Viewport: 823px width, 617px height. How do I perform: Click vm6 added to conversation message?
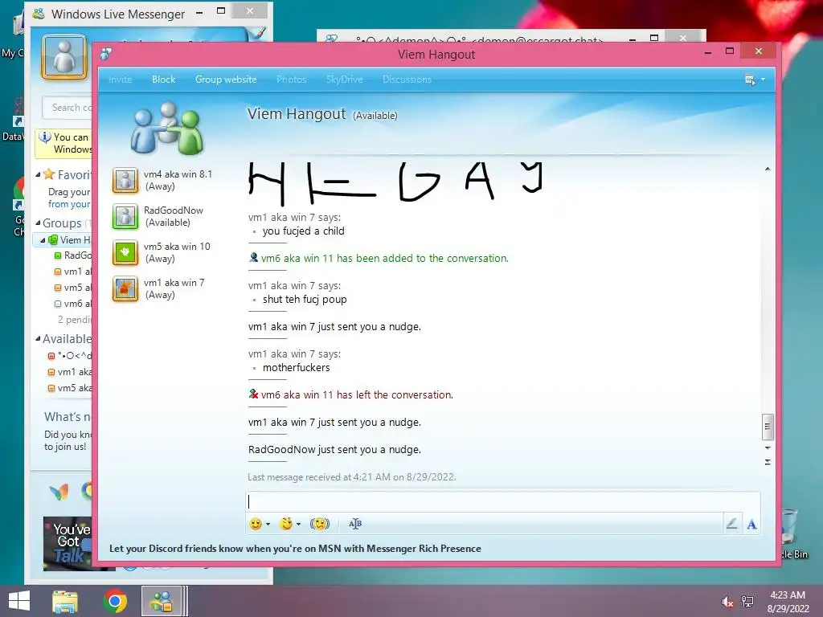point(384,258)
